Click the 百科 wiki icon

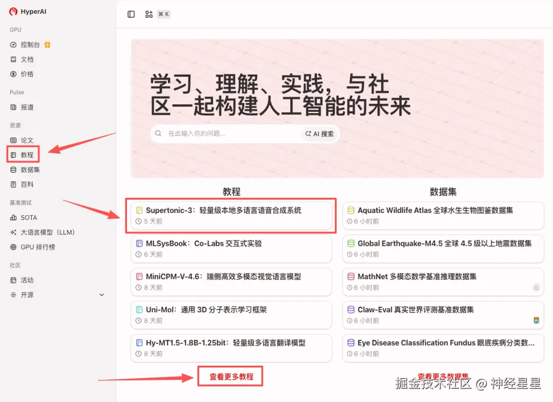point(13,184)
